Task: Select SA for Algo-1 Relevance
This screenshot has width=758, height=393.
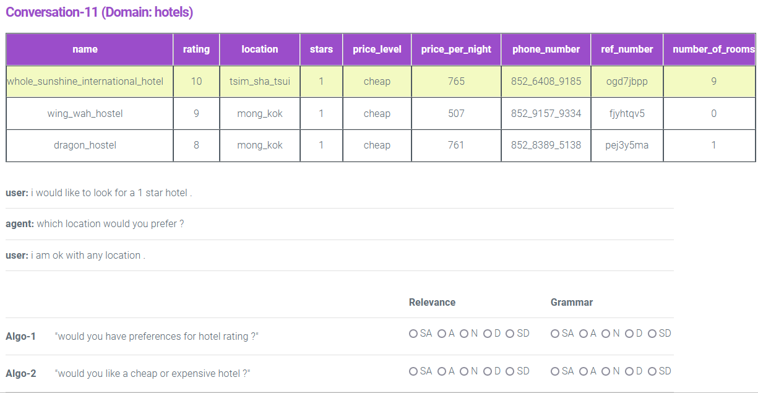Action: 413,334
